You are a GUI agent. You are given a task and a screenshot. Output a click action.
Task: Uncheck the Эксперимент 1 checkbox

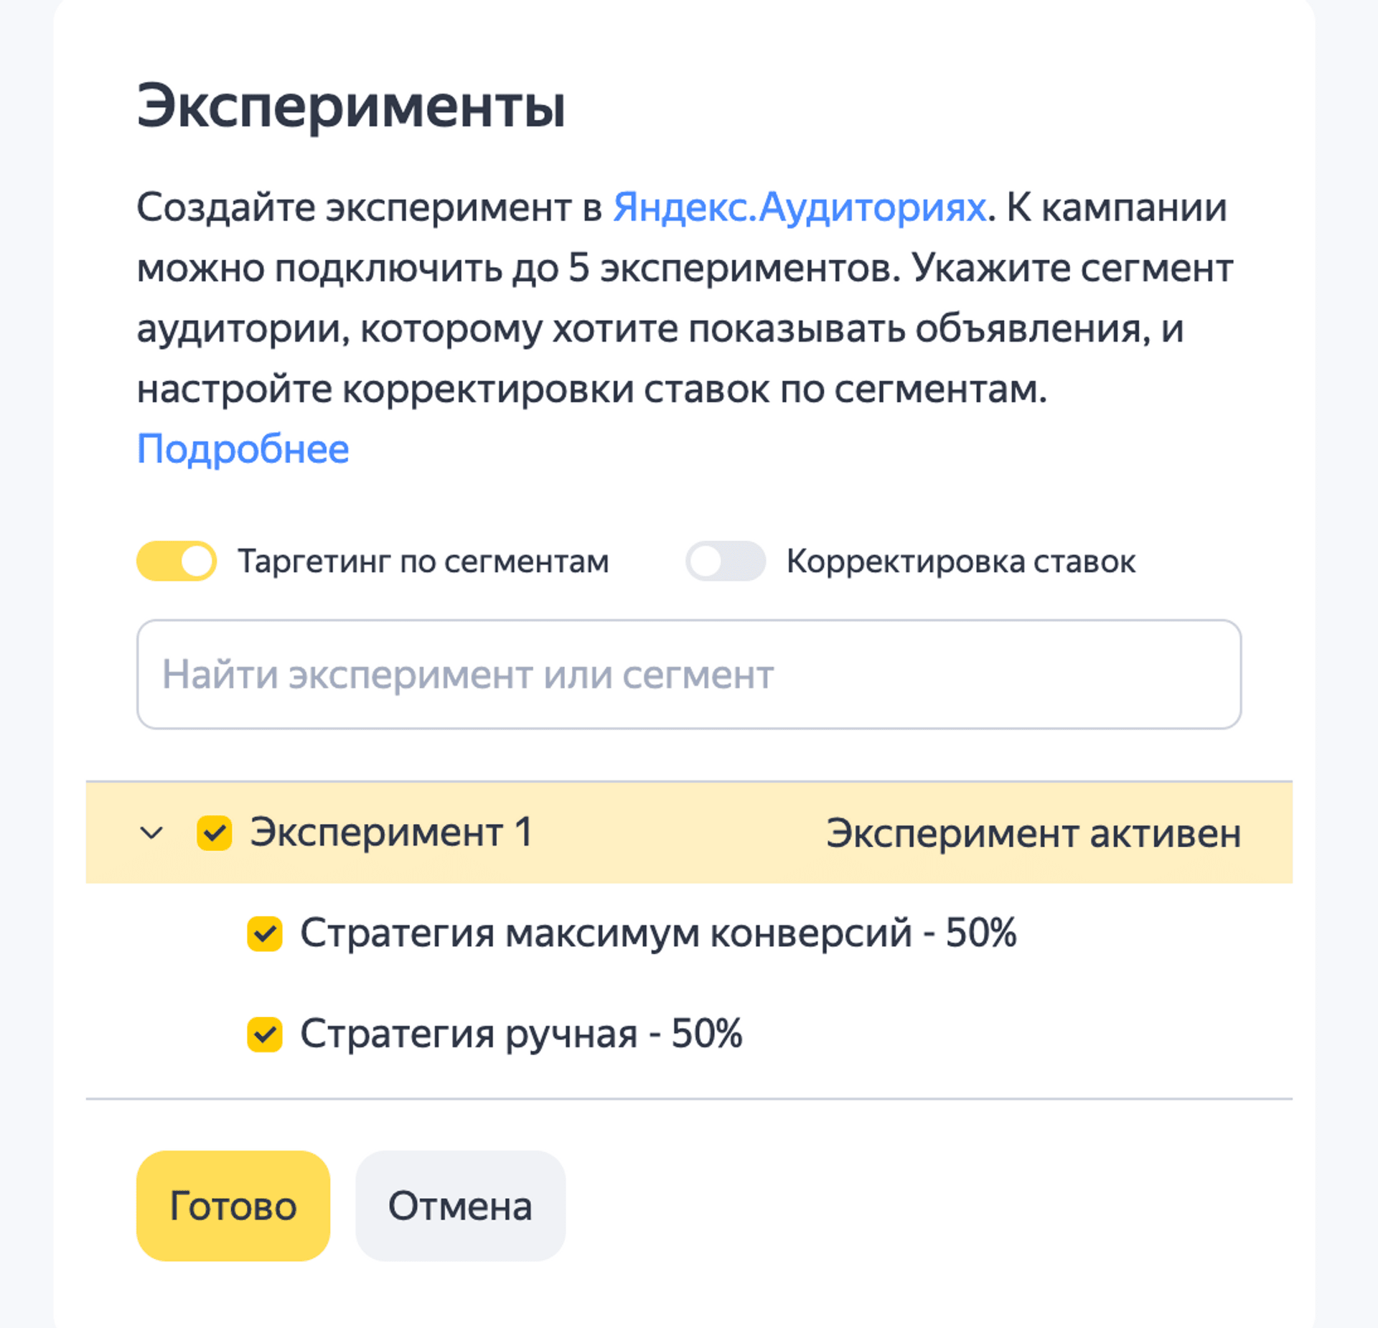214,833
